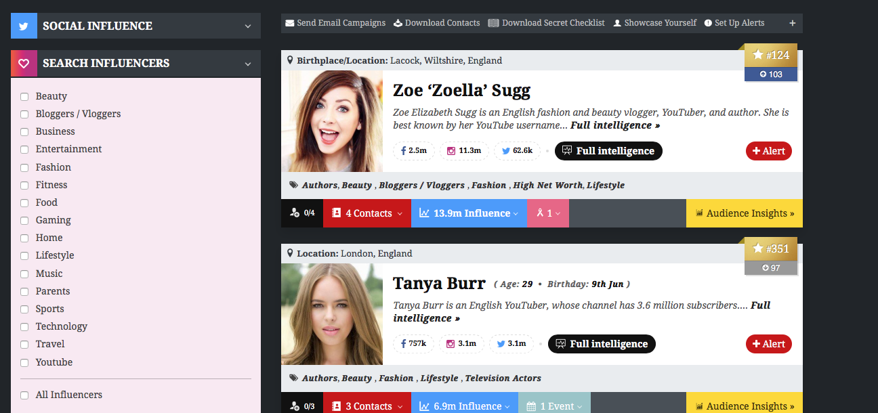Open the Tanya Burr name link

[x=439, y=283]
